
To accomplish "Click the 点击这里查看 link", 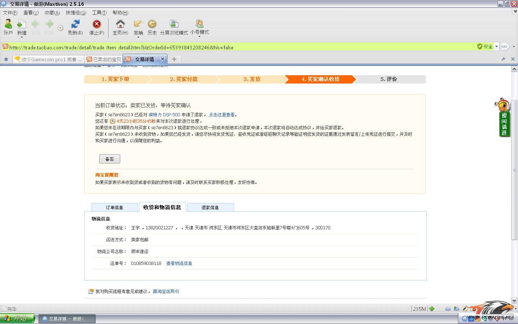I will coord(222,115).
